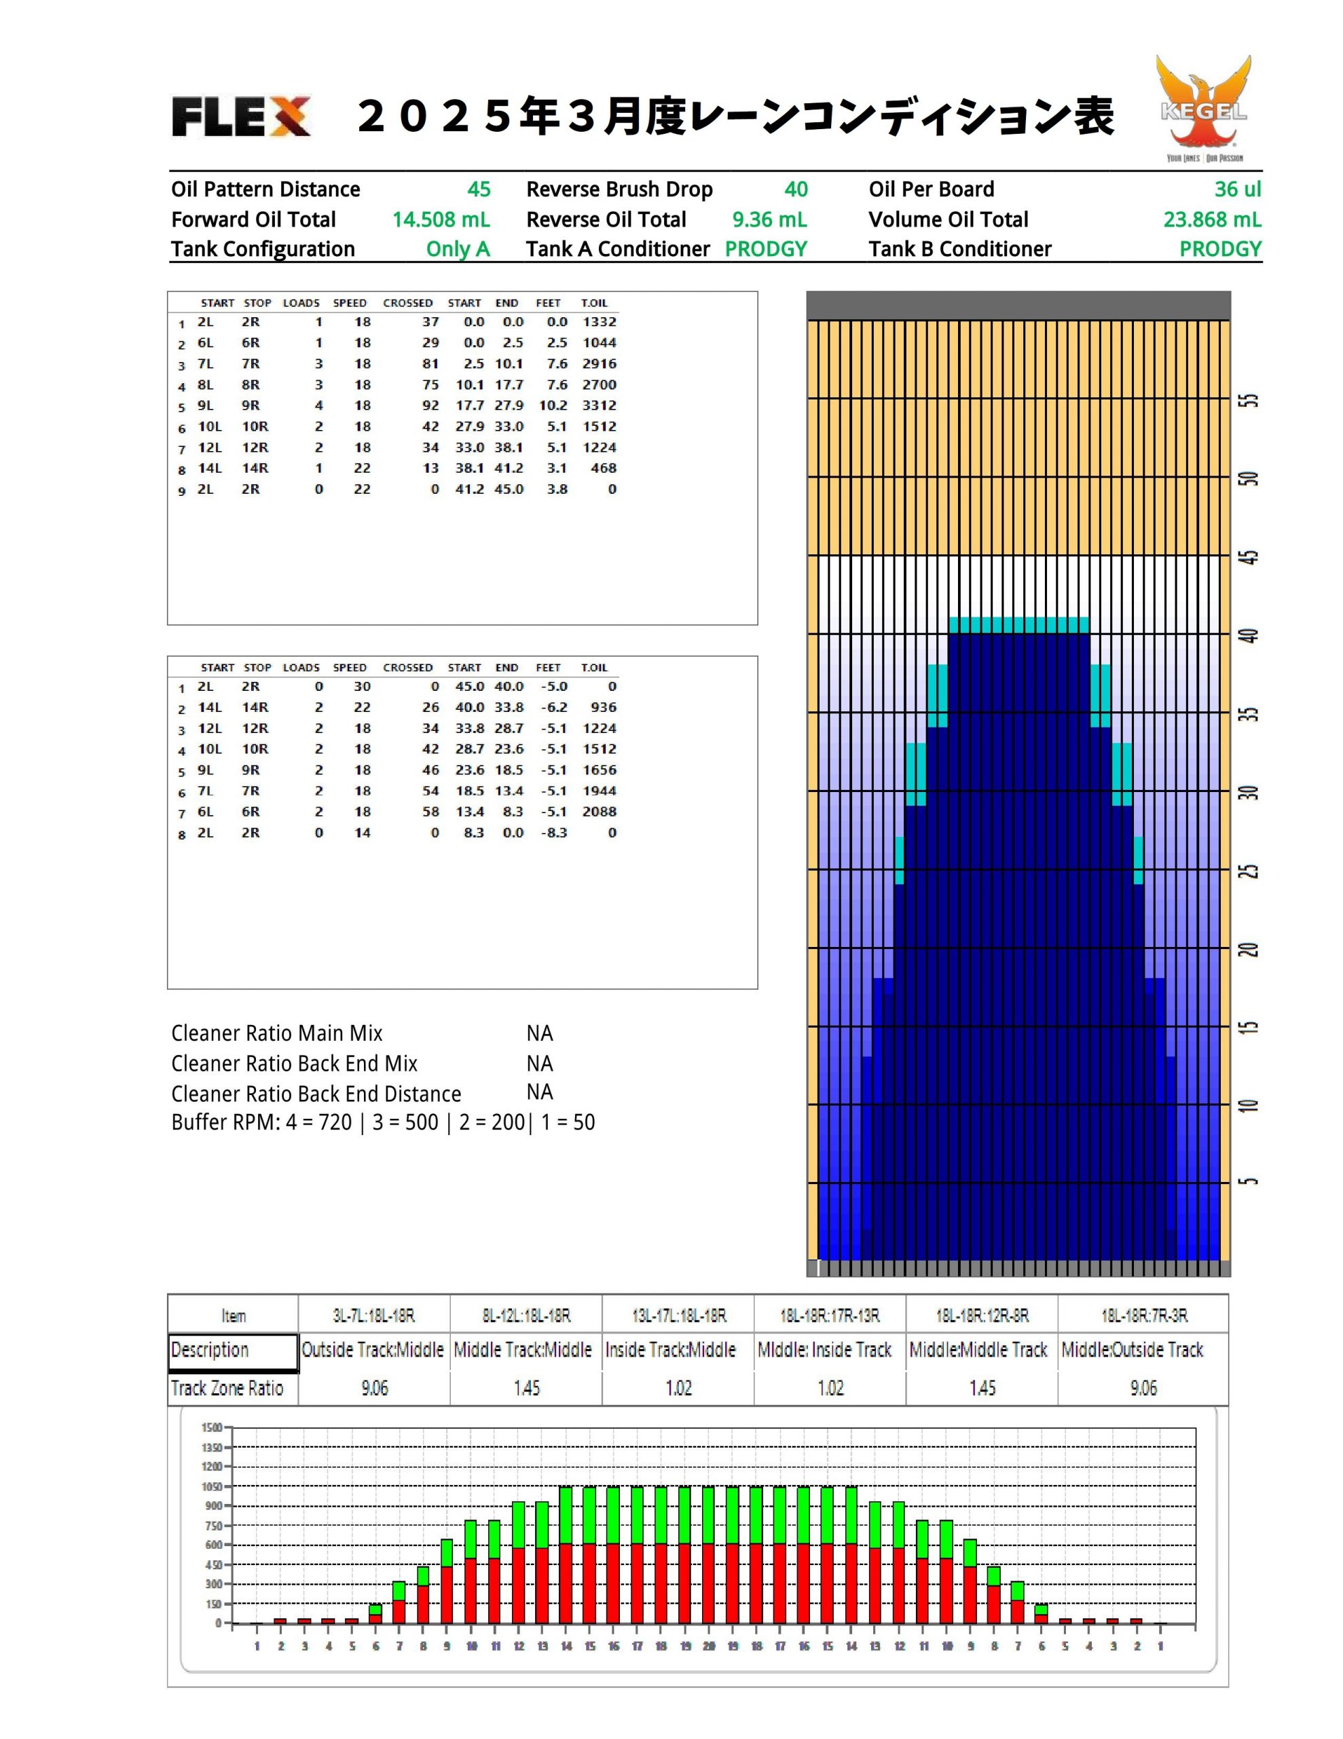Select the Tank B Conditioner label
This screenshot has height=1739, width=1343.
[x=960, y=249]
